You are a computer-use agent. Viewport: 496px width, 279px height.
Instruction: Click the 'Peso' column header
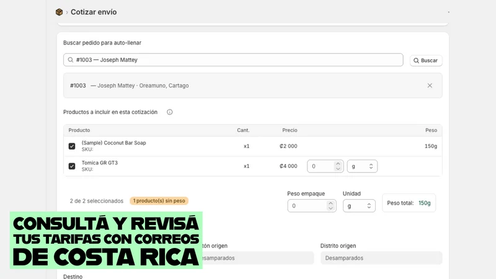[431, 130]
